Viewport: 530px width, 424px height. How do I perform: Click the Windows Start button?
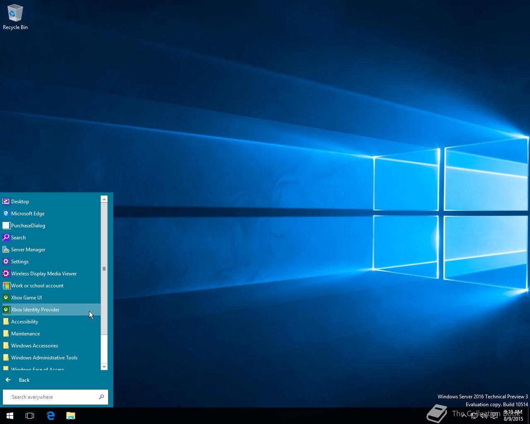(10, 416)
